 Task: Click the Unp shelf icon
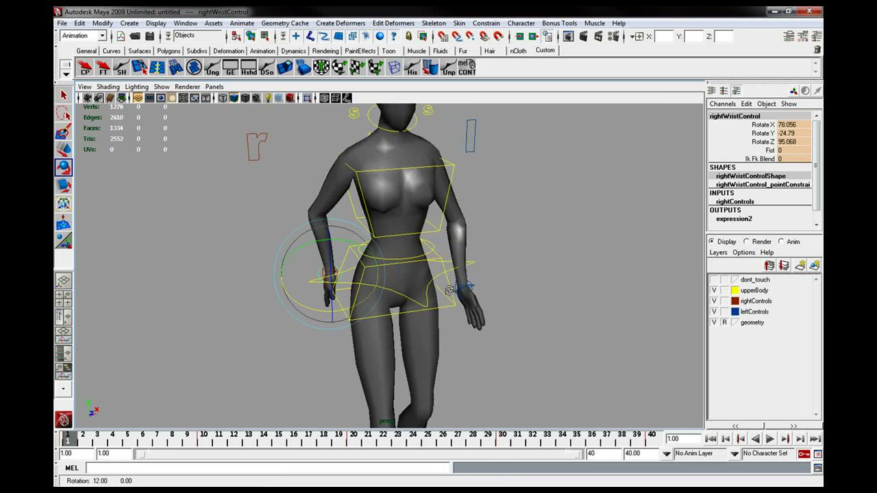click(x=449, y=67)
